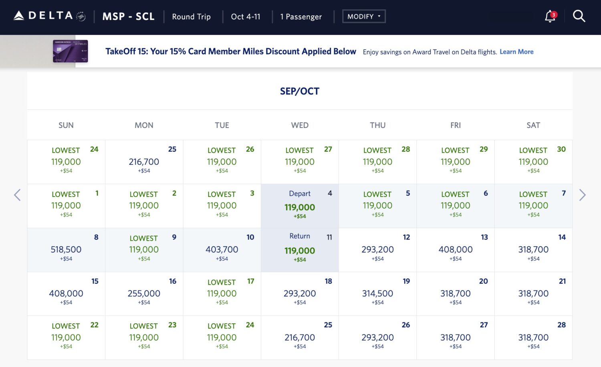The image size is (601, 367).
Task: Collapse the month view using the right chevron
Action: pos(583,195)
